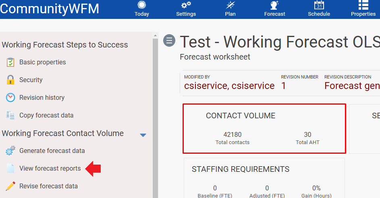
Task: Click the 0 Adjusted (FTE) value
Action: (267, 188)
